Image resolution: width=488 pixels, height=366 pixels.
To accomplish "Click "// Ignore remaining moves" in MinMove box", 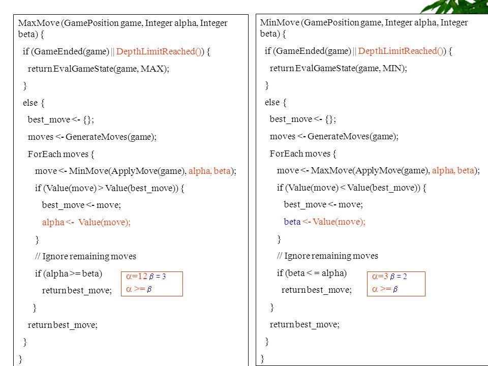I will (x=327, y=256).
